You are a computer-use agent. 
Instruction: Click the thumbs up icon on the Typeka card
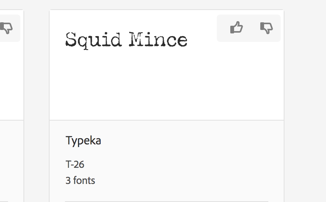pos(236,27)
